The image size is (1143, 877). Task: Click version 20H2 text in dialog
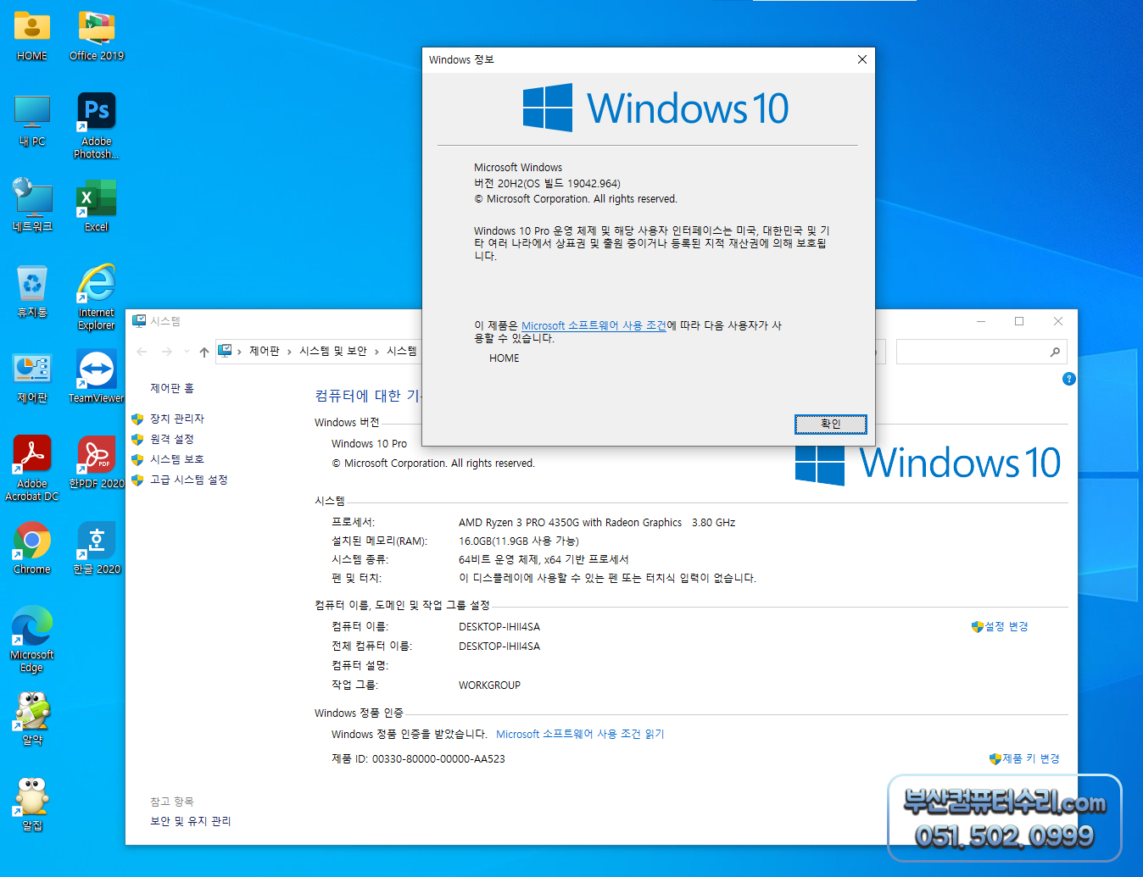pyautogui.click(x=547, y=183)
